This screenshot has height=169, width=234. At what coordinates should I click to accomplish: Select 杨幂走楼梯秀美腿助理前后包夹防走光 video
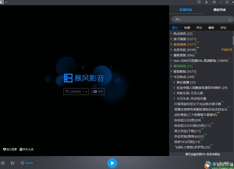coord(201,109)
